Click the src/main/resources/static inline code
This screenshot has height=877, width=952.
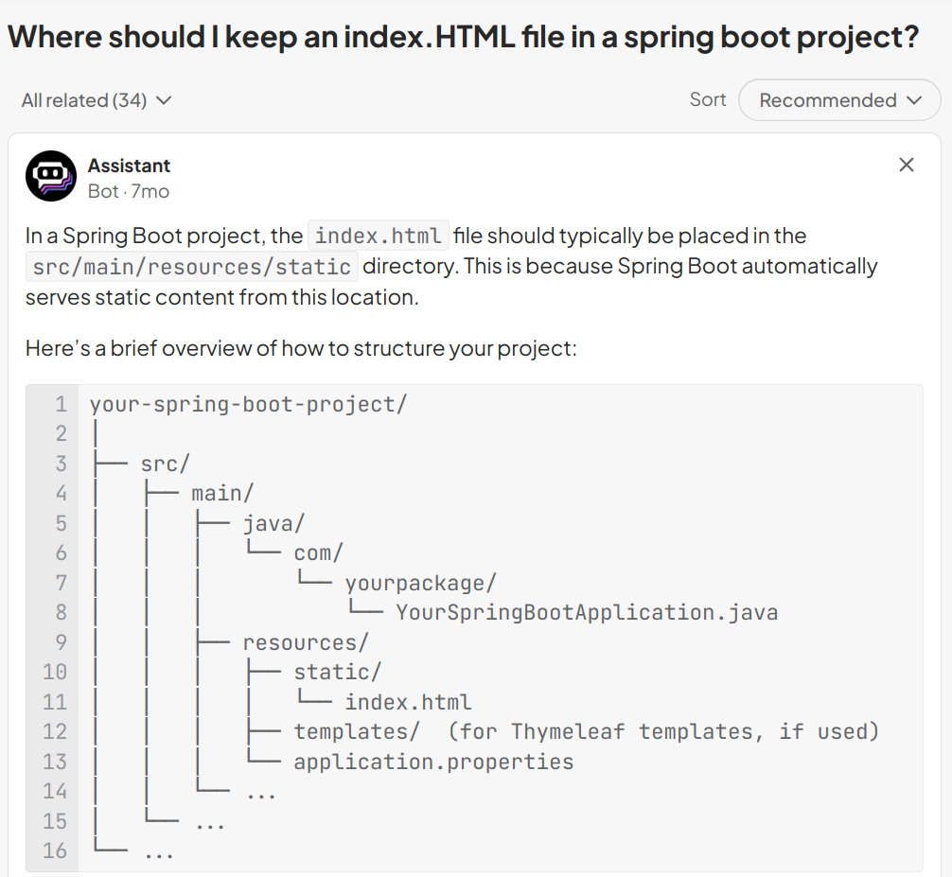[x=192, y=267]
